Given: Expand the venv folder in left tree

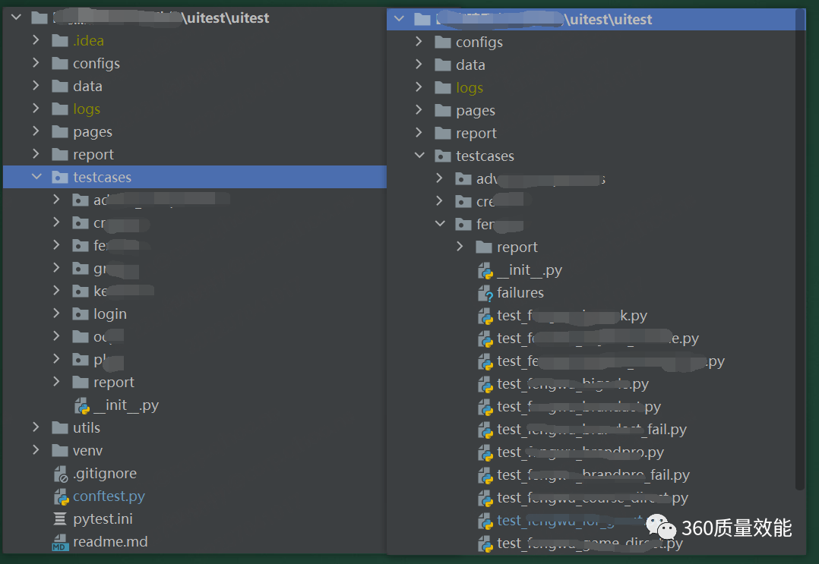Looking at the screenshot, I should coord(36,449).
